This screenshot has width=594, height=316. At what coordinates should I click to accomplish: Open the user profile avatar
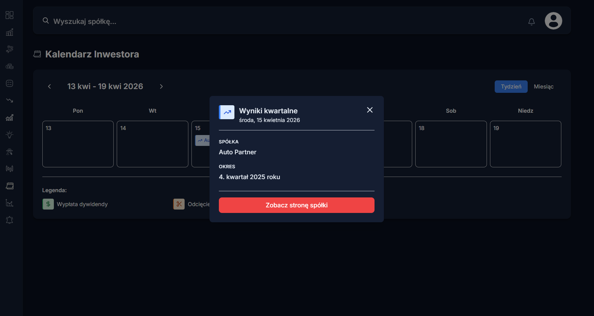[x=553, y=21]
